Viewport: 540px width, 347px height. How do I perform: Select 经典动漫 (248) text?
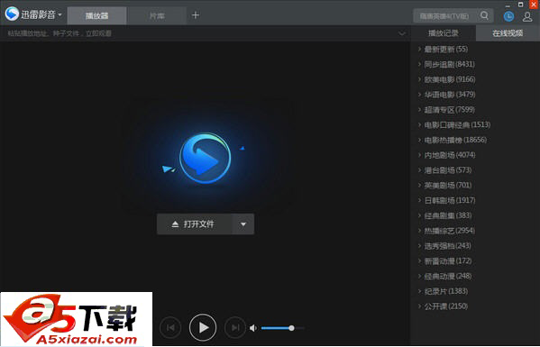click(x=448, y=276)
